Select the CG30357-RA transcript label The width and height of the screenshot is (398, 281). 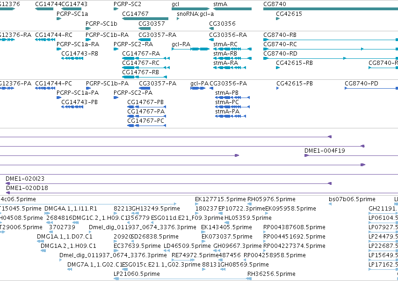(x=157, y=35)
